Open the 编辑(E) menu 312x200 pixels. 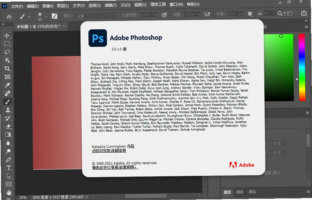(33, 6)
